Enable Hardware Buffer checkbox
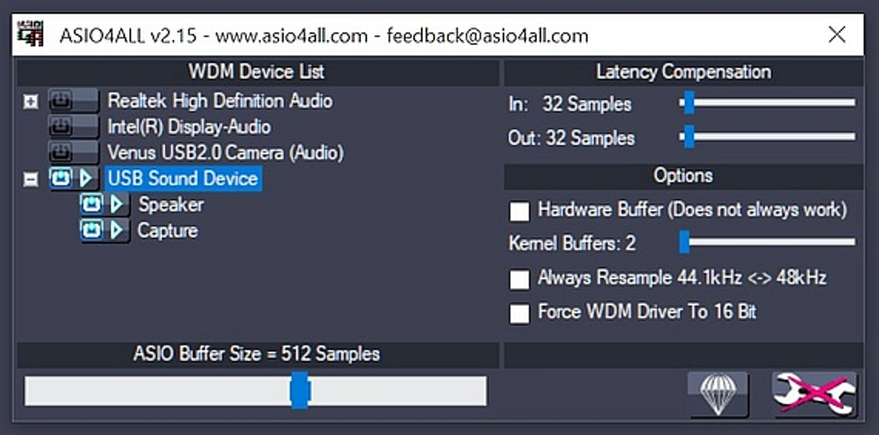This screenshot has width=879, height=435. coord(520,210)
